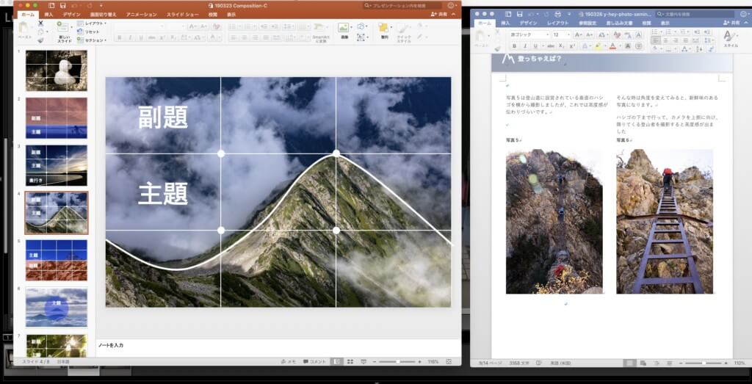752x384 pixels.
Task: Insert a picture with PowerPoint 画像 icon
Action: pyautogui.click(x=344, y=30)
